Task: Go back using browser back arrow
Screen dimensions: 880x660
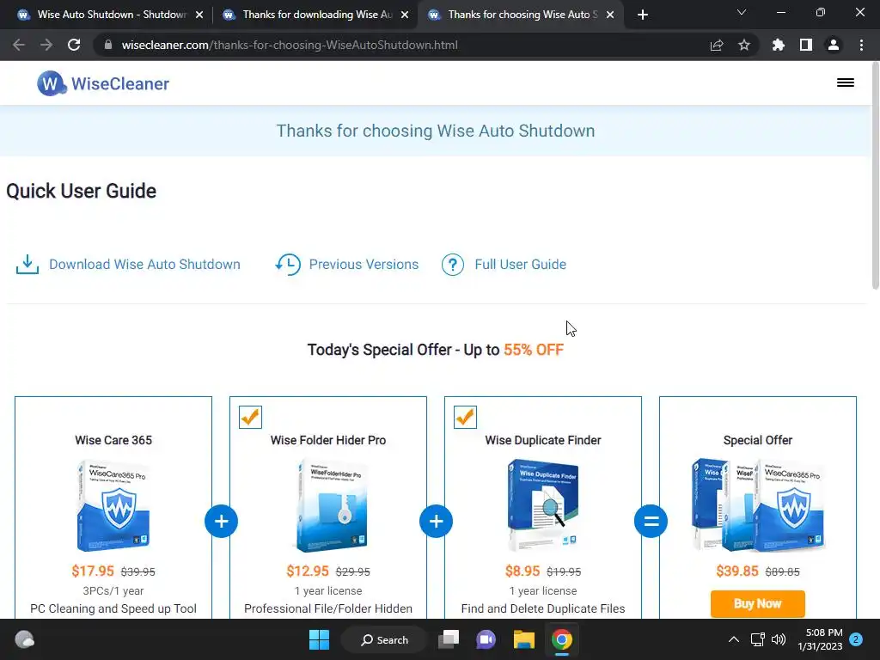Action: point(19,45)
